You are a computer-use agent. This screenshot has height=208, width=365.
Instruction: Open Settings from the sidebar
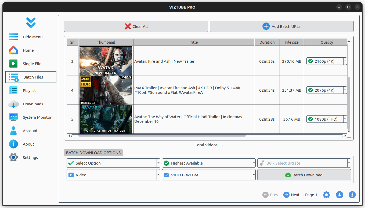(31, 158)
